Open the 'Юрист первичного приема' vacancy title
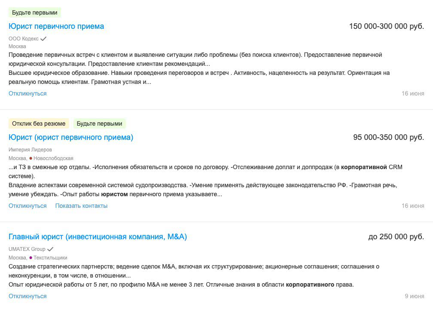 [56, 26]
